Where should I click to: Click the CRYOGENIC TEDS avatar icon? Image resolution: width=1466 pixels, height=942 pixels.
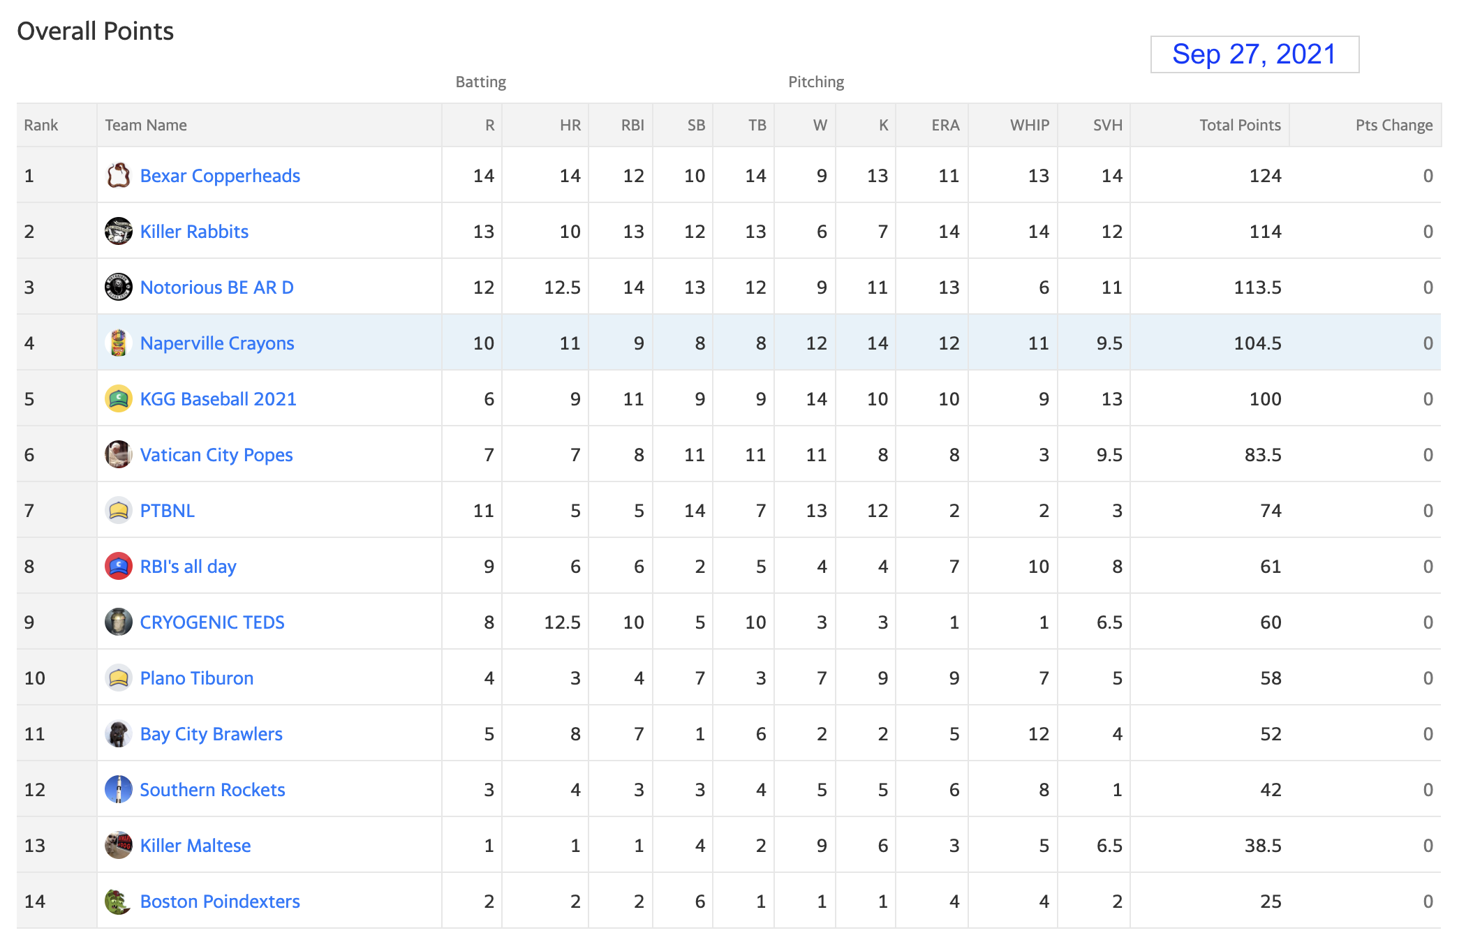pos(119,622)
